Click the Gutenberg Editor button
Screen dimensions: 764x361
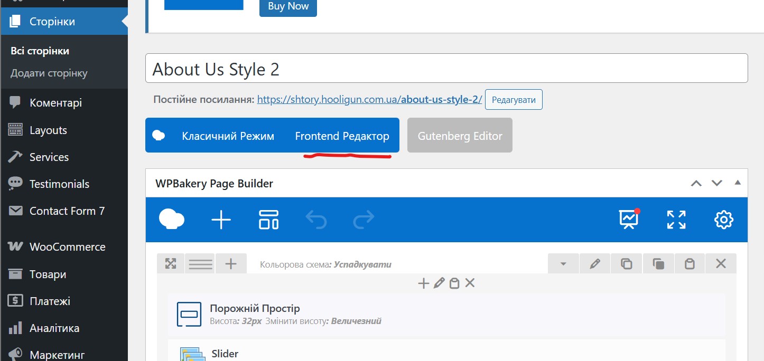pyautogui.click(x=460, y=136)
